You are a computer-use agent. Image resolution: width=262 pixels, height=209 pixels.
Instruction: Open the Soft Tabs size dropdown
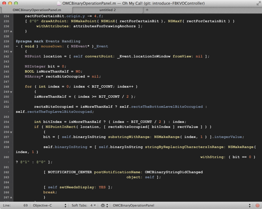(94, 205)
